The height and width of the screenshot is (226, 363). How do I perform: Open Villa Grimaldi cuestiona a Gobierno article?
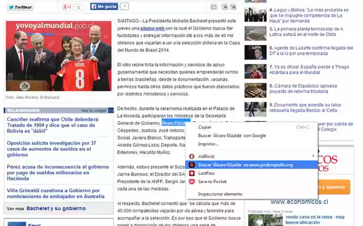(x=56, y=193)
